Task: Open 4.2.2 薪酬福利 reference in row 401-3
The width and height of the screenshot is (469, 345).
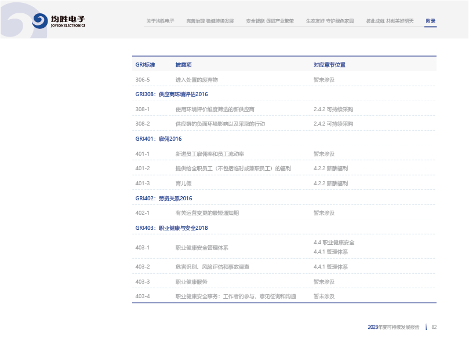Action: [x=330, y=183]
